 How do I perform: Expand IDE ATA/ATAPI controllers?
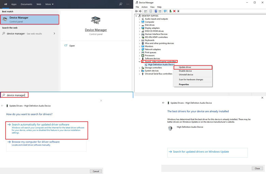tap(139, 37)
